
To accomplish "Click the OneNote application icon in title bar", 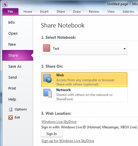I will point(5,5).
